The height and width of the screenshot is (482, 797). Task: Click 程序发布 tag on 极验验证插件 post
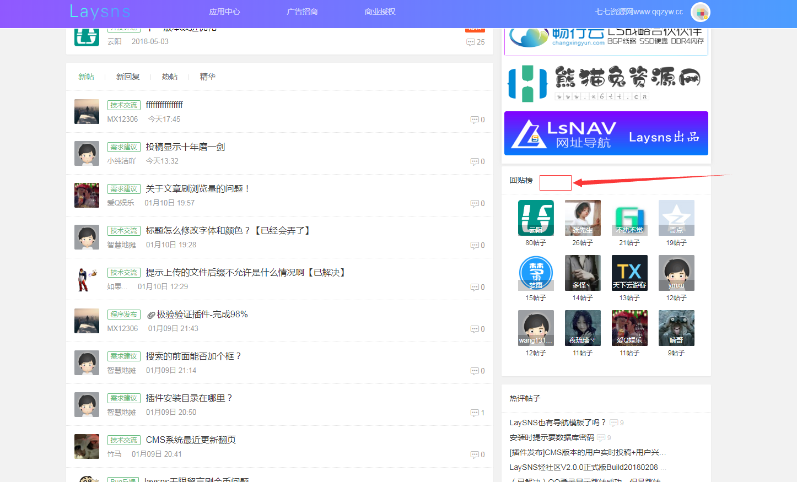coord(124,315)
